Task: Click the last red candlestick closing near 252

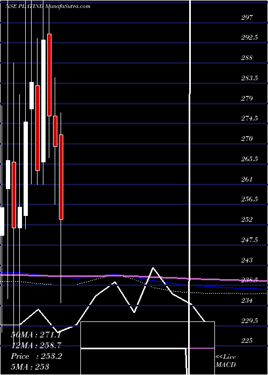Action: [x=61, y=177]
